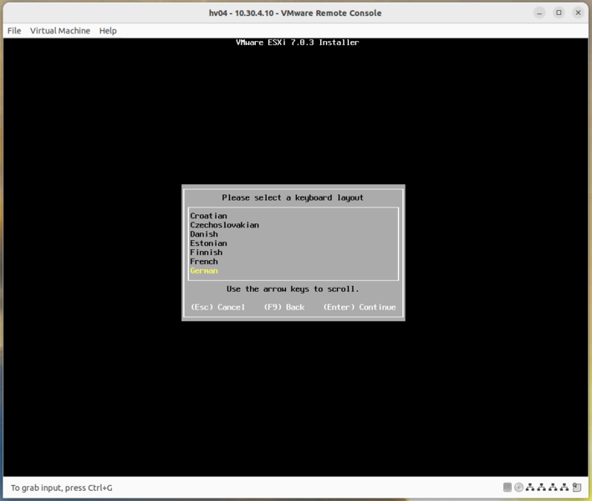The height and width of the screenshot is (501, 592).
Task: Select Czechoslovakian keyboard layout
Action: [224, 225]
